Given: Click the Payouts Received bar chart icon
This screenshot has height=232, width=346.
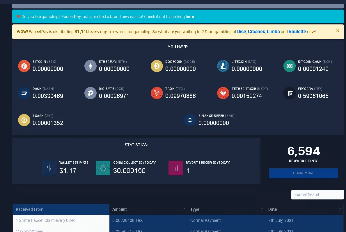Looking at the screenshot, I should (x=176, y=168).
